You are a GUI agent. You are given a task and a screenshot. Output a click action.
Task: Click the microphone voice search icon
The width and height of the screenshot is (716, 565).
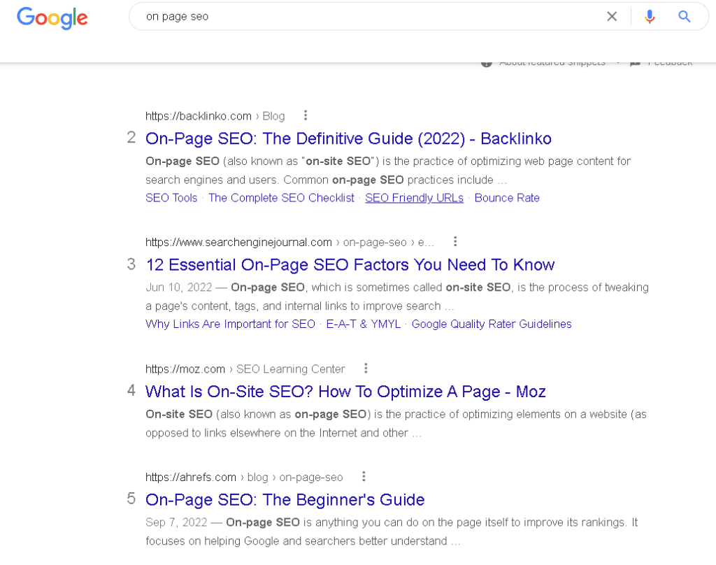[x=650, y=16]
